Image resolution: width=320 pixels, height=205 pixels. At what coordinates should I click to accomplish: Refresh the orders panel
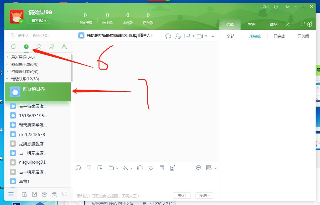pos(303,24)
